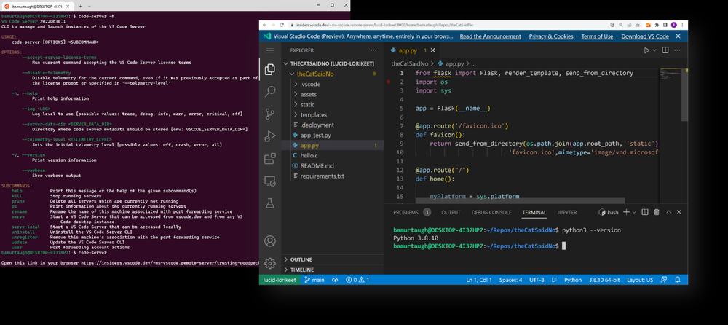Screen dimensions: 728x325
Task: Select the app.py editor tab
Action: (408, 50)
